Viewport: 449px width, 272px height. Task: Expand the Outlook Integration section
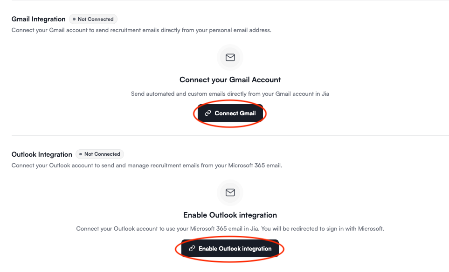[x=41, y=154]
